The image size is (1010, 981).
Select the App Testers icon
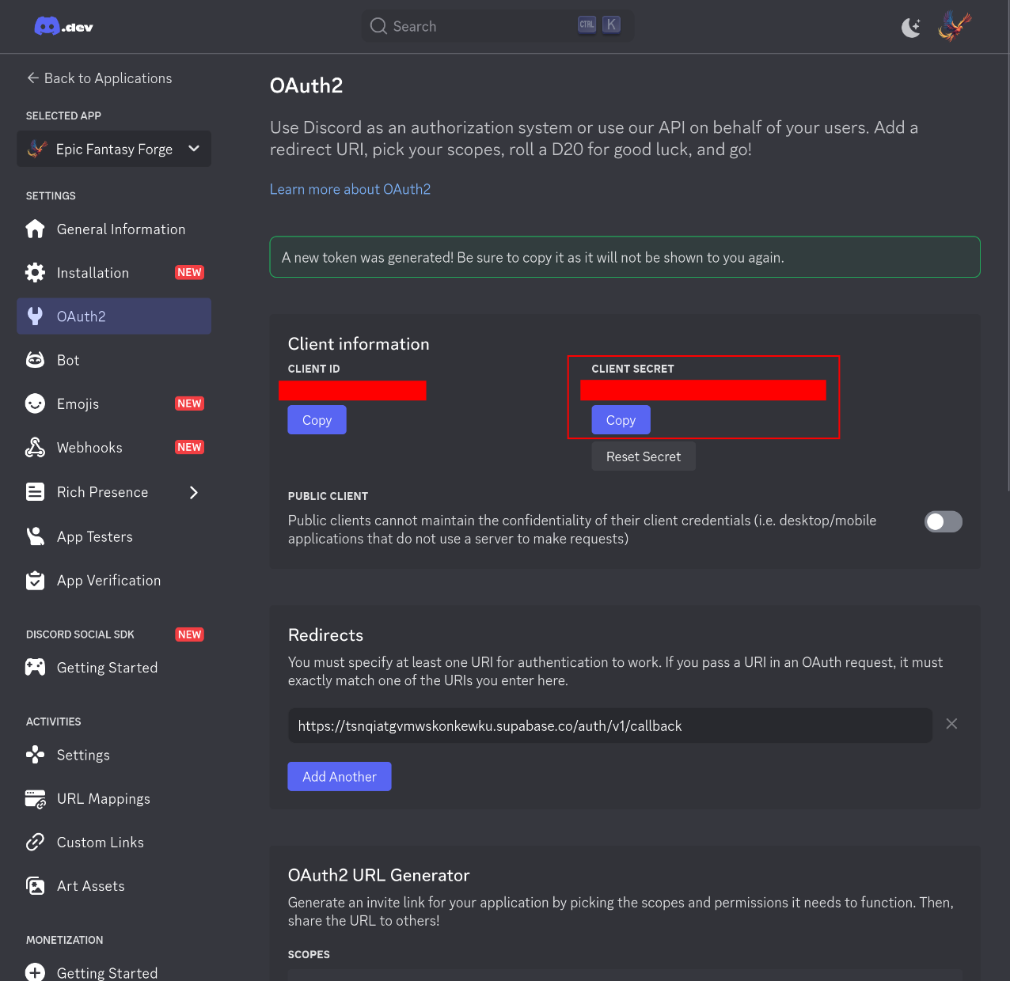[x=36, y=536]
